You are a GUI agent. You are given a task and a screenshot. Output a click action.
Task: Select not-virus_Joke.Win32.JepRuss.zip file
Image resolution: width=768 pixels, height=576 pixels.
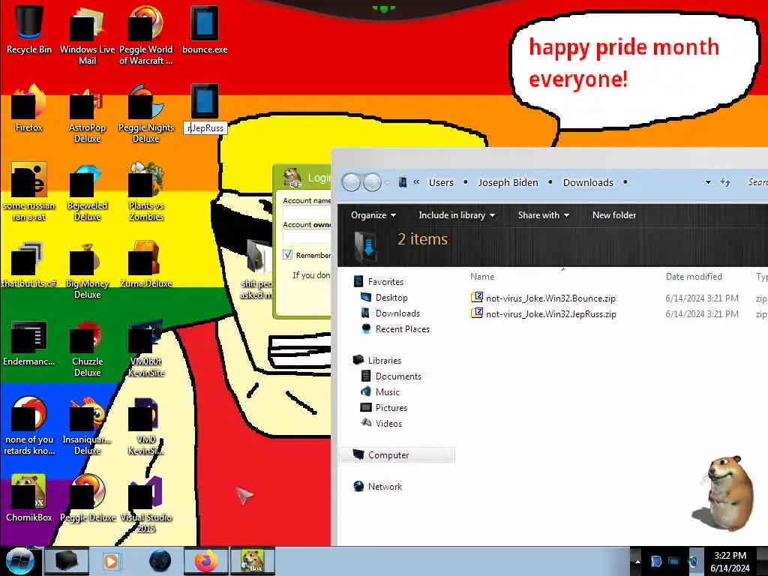pyautogui.click(x=544, y=314)
